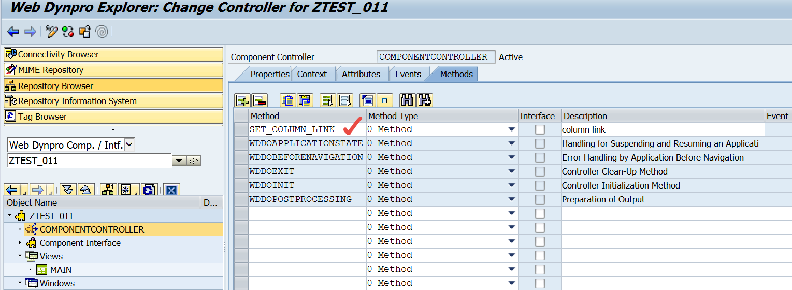Viewport: 792px width, 290px height.
Task: Click the small blue square icon button
Action: 384,100
